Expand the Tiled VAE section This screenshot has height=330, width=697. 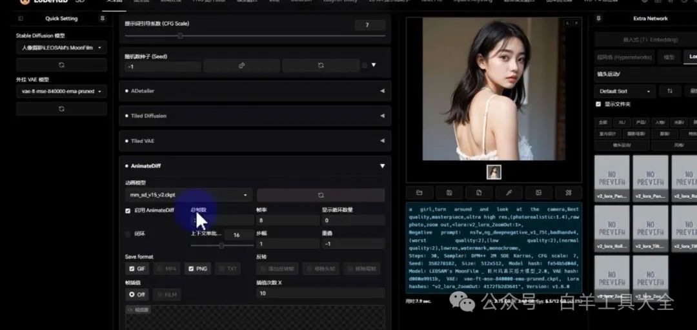pos(255,141)
